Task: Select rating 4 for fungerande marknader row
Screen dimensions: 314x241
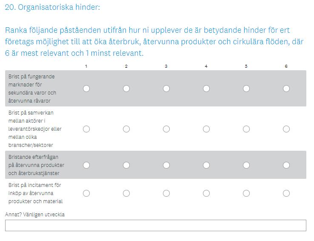Action: click(206, 89)
